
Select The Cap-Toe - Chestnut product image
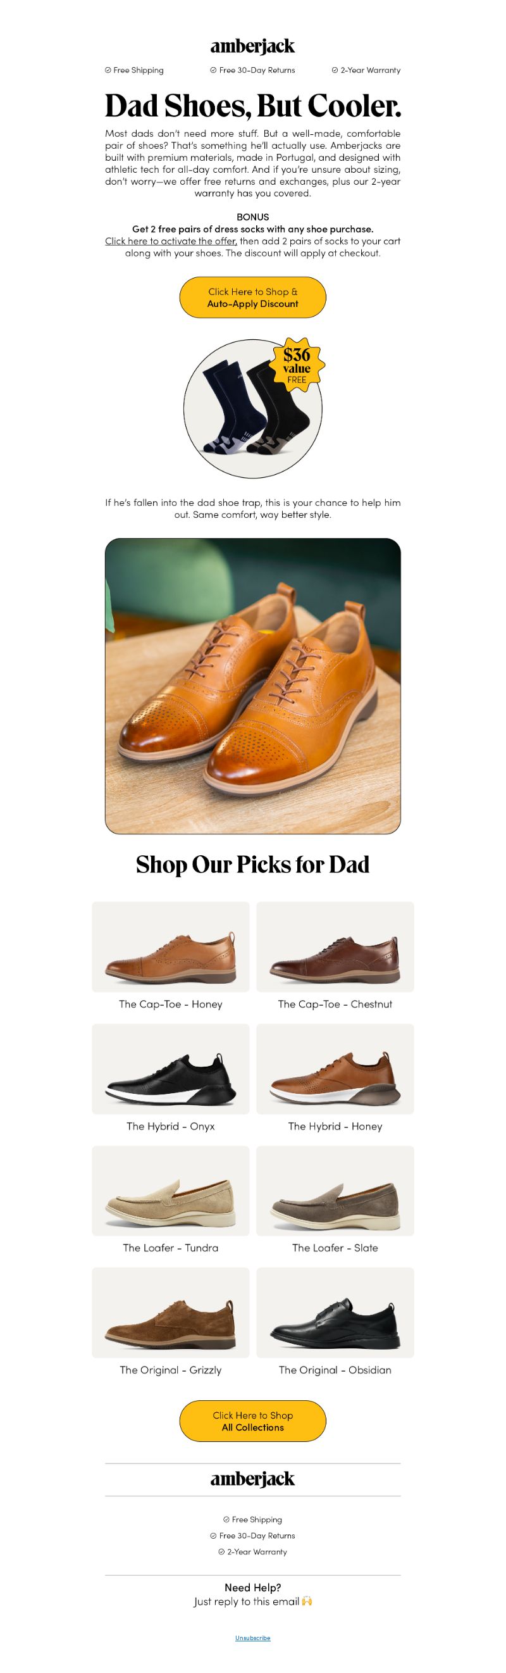coord(335,946)
